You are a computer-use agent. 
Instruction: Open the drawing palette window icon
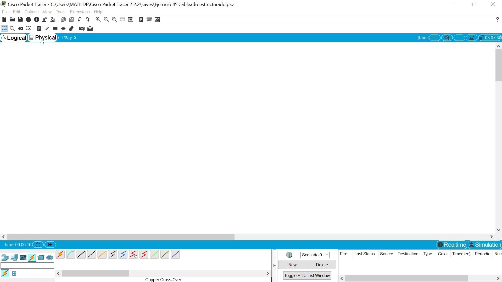[x=122, y=20]
